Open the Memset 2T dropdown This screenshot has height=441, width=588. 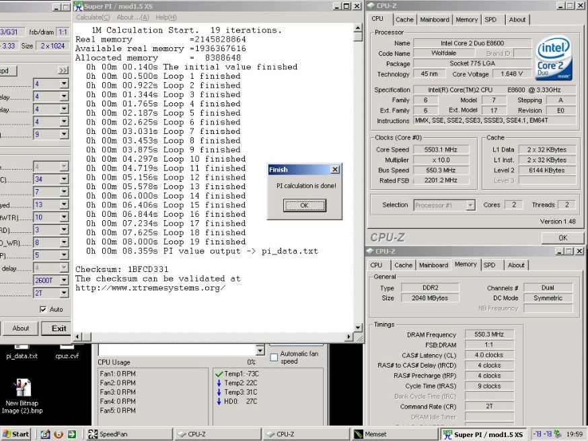point(64,293)
